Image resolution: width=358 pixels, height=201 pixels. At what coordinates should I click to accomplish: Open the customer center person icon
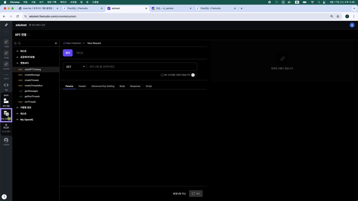click(x=6, y=141)
